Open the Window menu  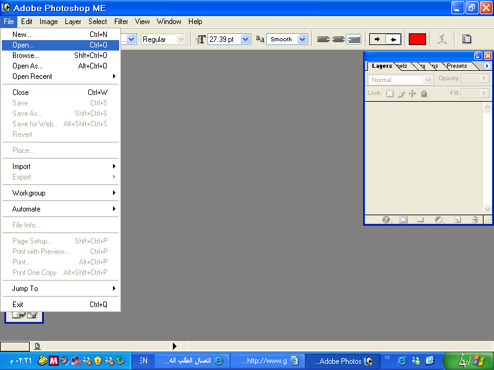point(169,22)
